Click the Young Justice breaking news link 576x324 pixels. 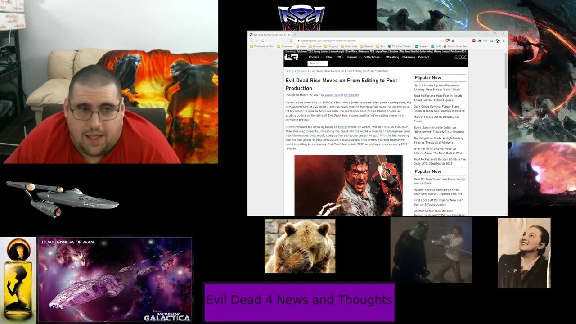tap(321, 52)
